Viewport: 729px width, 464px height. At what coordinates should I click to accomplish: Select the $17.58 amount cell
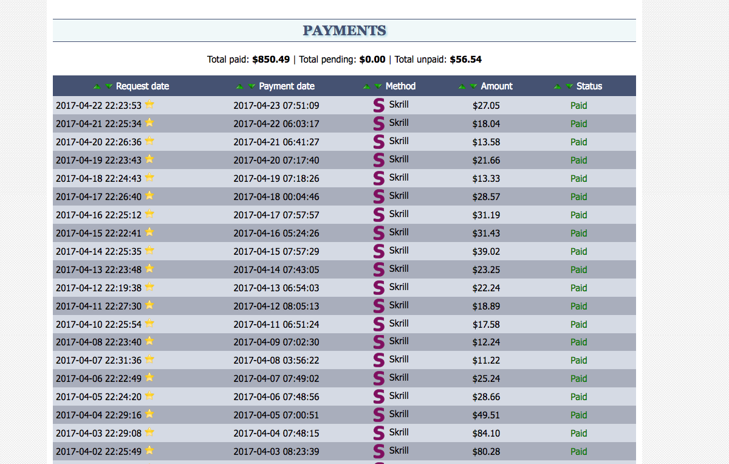point(486,325)
